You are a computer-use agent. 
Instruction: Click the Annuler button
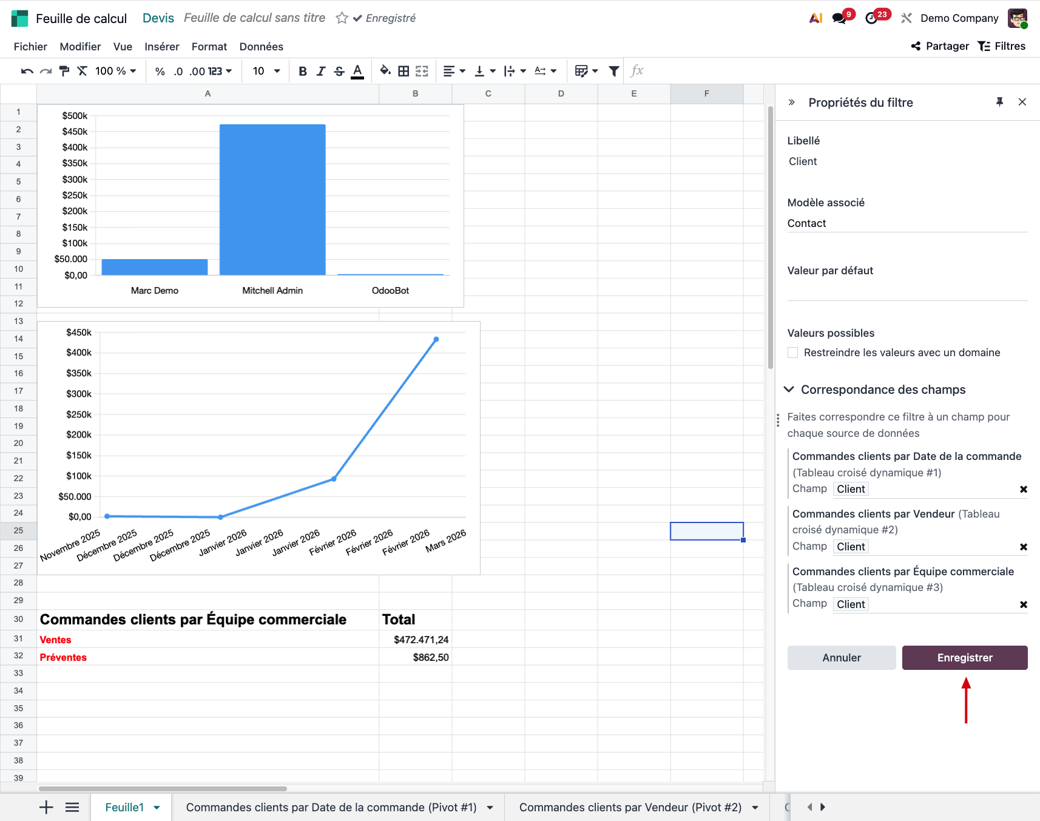click(841, 658)
